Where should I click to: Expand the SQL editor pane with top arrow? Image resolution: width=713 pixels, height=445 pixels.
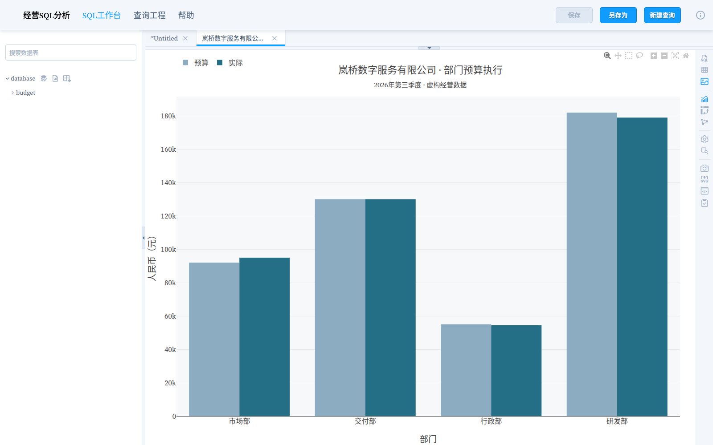coord(429,48)
